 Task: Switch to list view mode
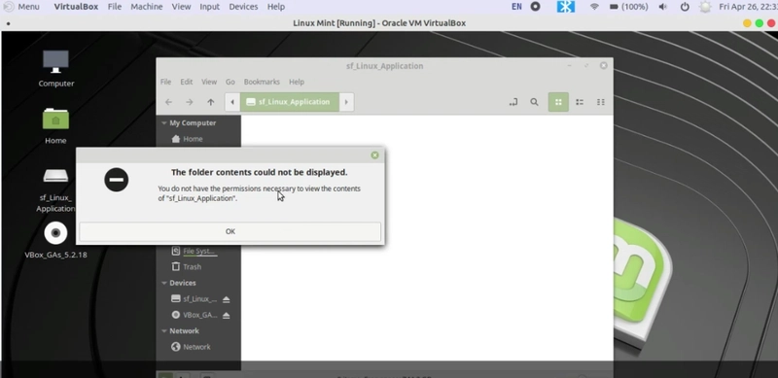tap(579, 102)
